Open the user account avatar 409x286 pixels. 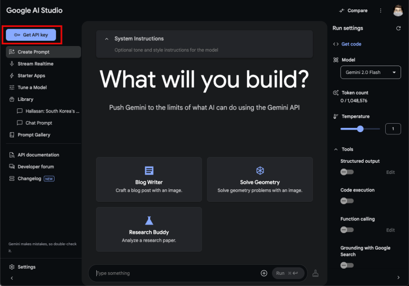coord(398,11)
